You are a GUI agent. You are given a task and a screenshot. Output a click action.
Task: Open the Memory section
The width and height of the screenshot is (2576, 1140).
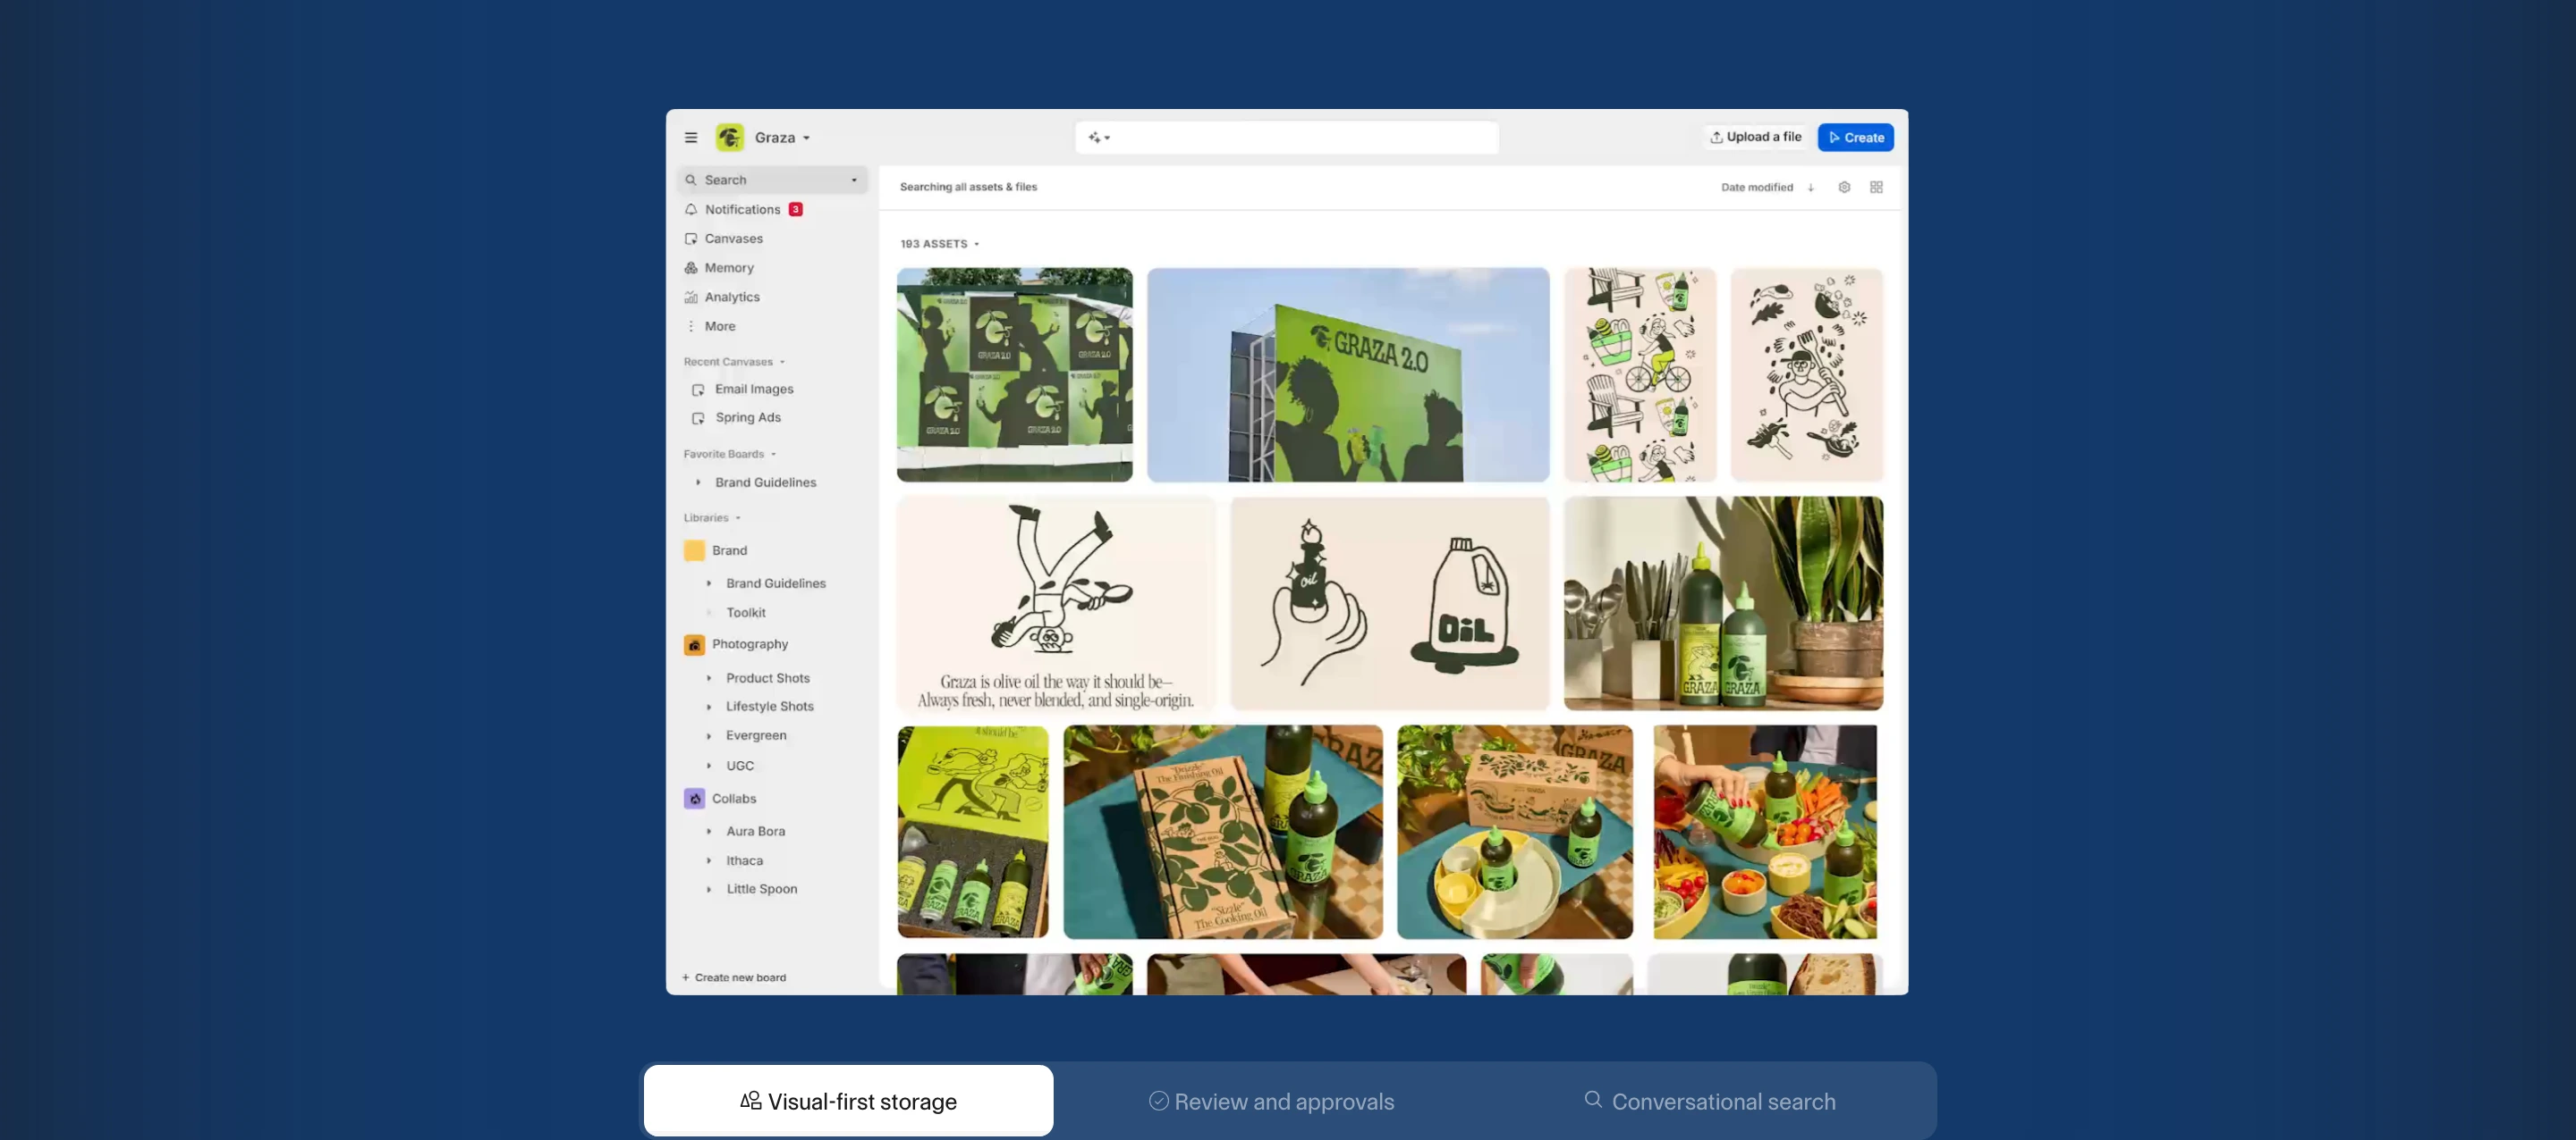pos(729,268)
